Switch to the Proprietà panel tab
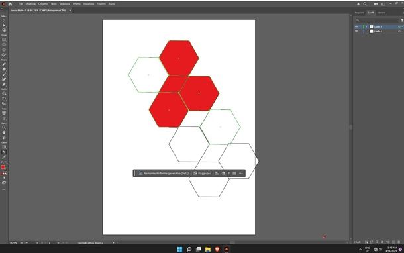The width and height of the screenshot is (404, 253). point(360,13)
